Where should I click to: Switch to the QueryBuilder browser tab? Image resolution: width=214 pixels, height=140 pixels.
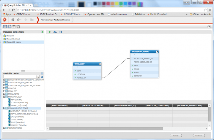pyautogui.click(x=18, y=5)
